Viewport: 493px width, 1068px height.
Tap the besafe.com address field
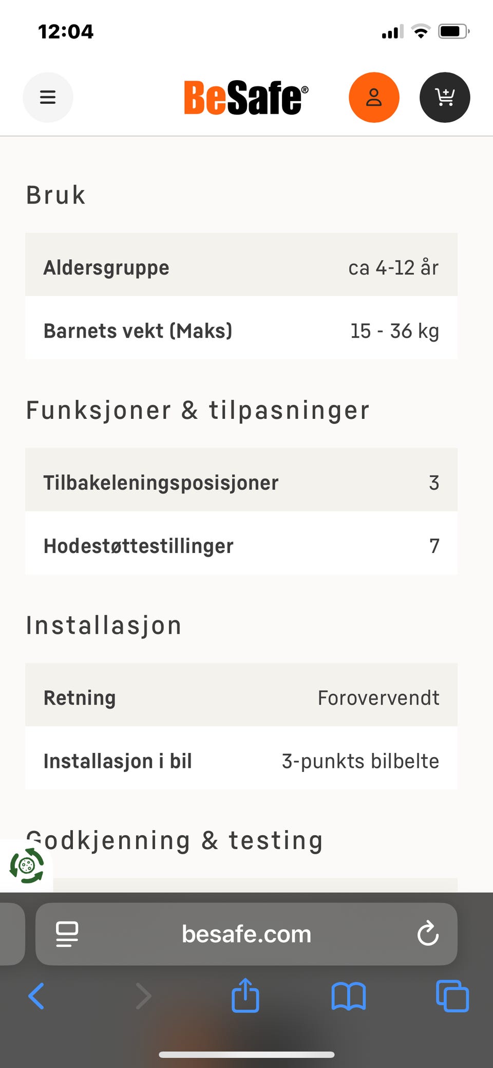tap(246, 934)
